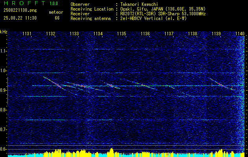Click time marker 1134

tap(98, 34)
